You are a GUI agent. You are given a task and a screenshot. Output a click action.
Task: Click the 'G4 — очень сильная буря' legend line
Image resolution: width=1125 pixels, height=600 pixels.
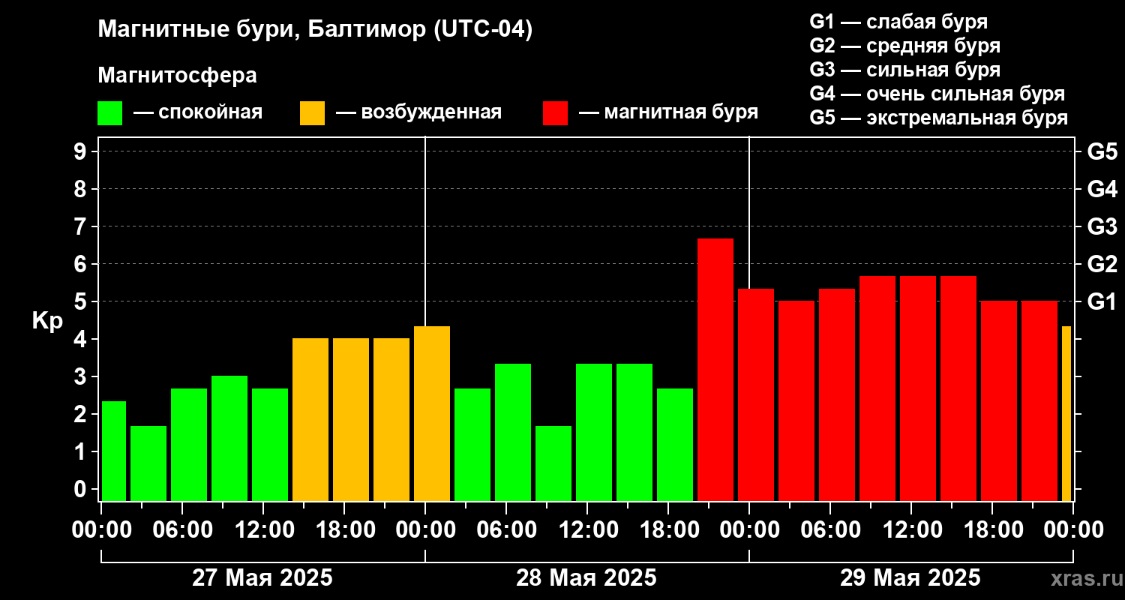[937, 94]
